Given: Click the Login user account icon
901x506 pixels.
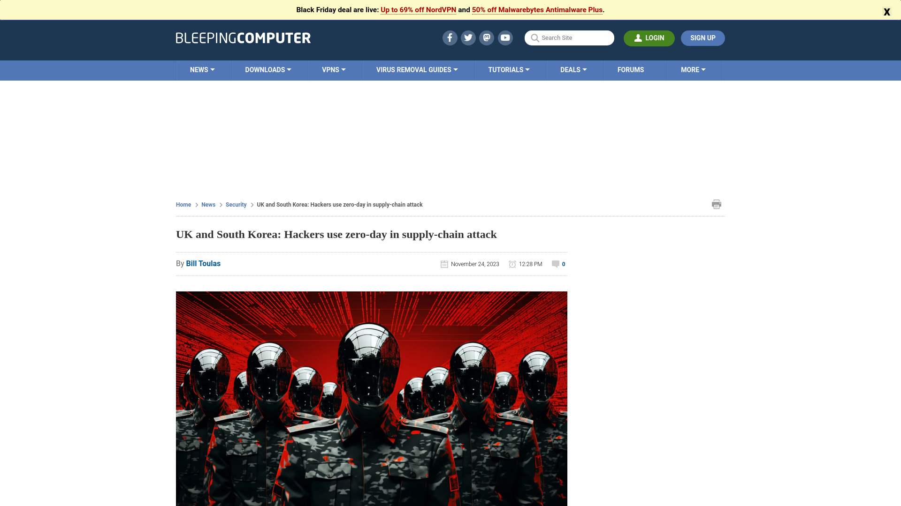Looking at the screenshot, I should (638, 37).
